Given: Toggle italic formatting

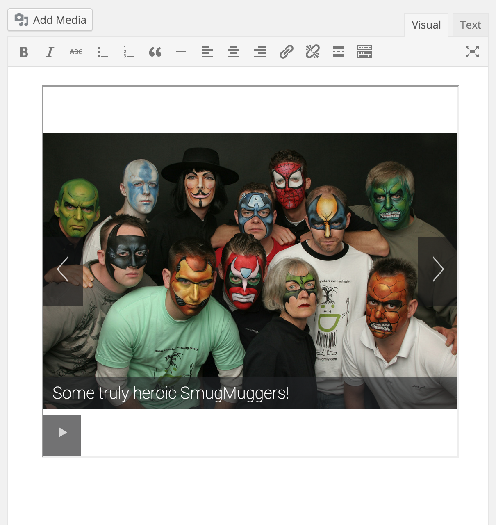Looking at the screenshot, I should 50,52.
